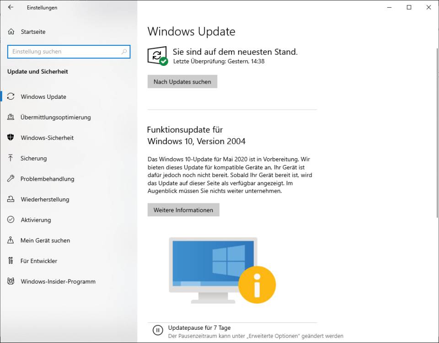Open Problembehandlung using the wrench icon

point(11,179)
